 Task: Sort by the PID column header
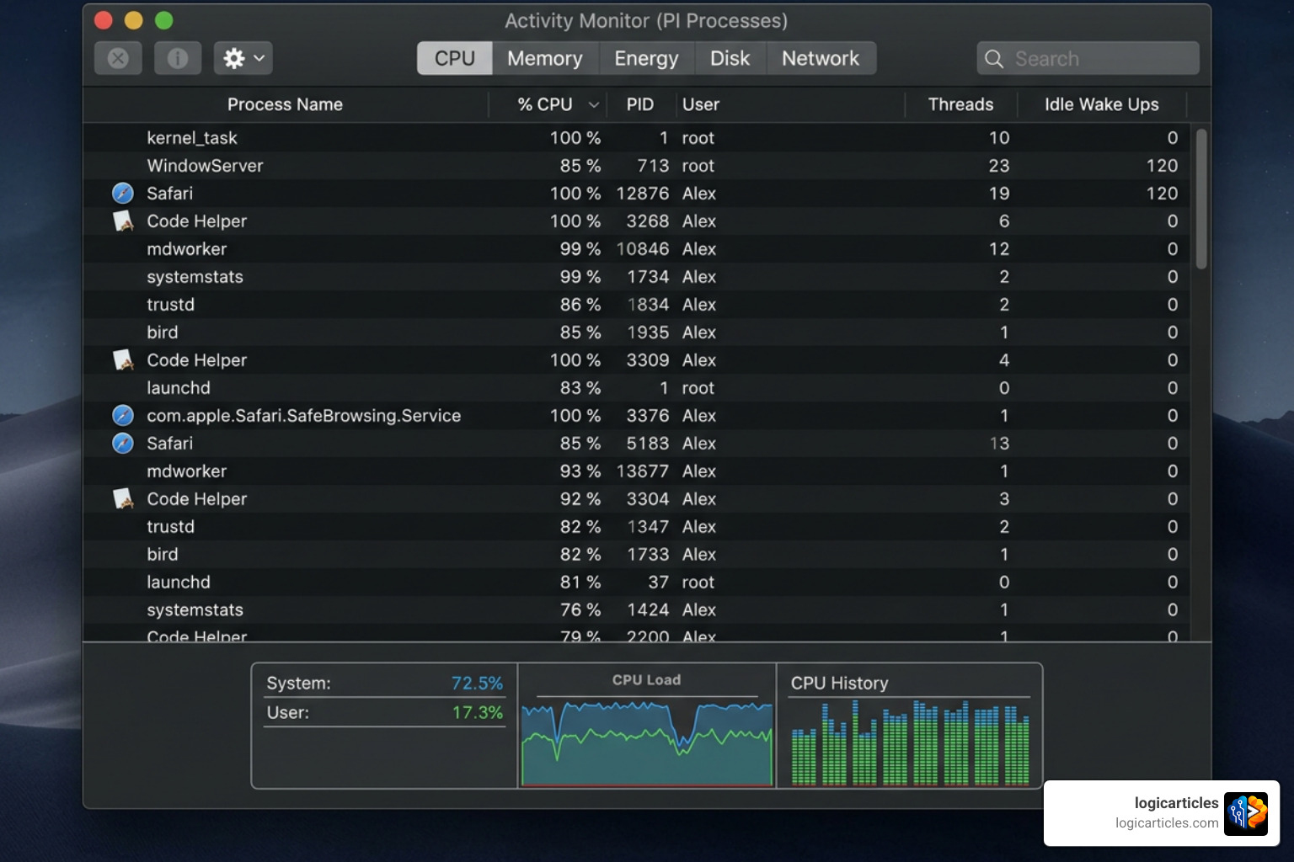[640, 104]
